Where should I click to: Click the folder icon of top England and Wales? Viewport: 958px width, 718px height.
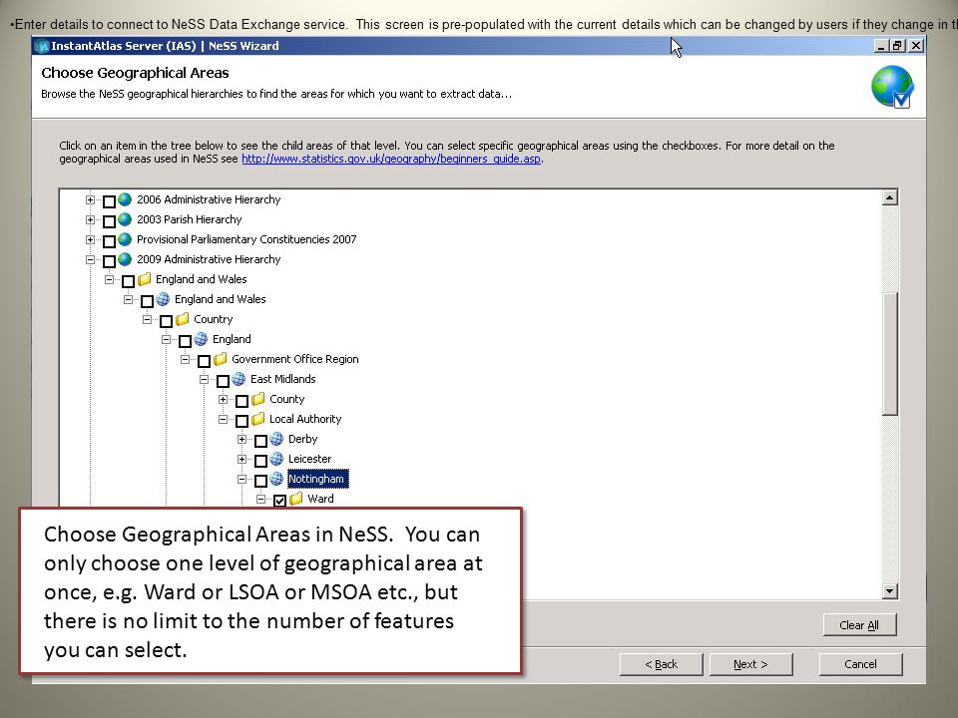coord(144,279)
